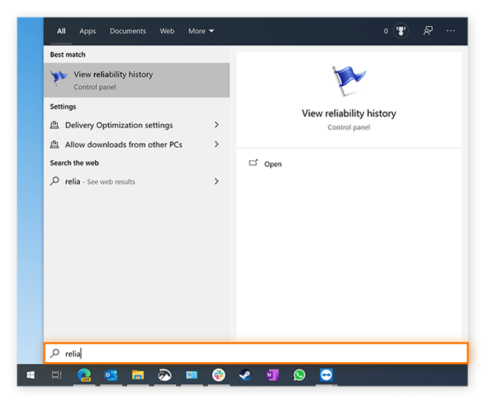This screenshot has width=487, height=404.
Task: Click the rewards points count 0
Action: (386, 31)
